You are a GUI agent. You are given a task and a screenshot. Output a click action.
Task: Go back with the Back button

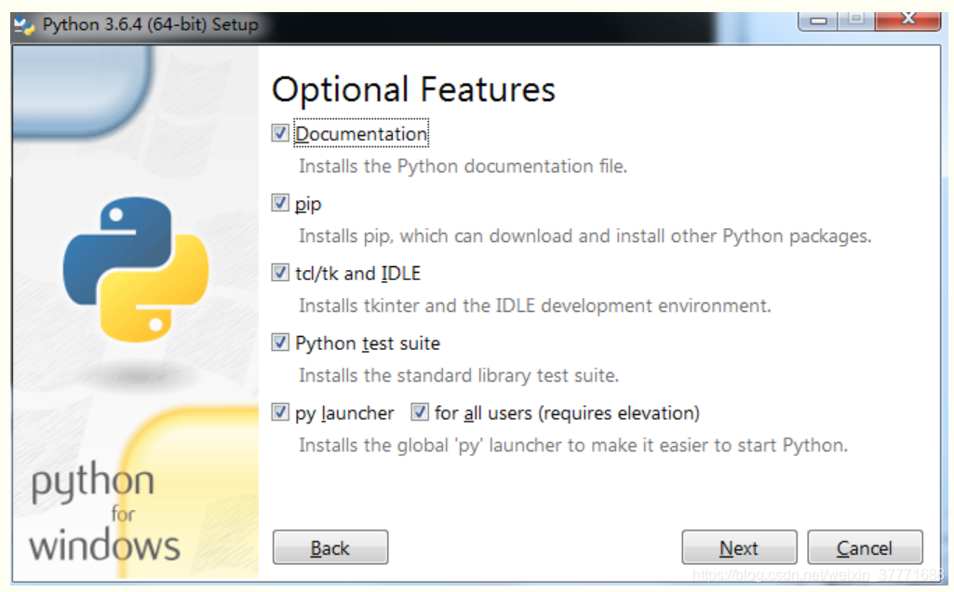pyautogui.click(x=329, y=547)
